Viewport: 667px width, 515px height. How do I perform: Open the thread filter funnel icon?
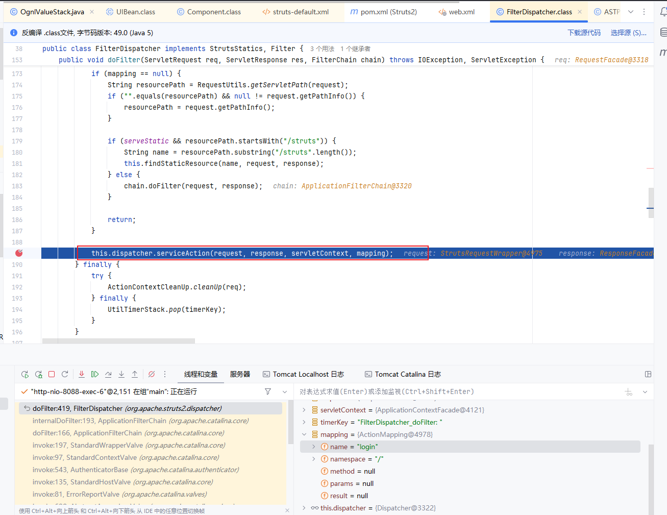click(268, 391)
